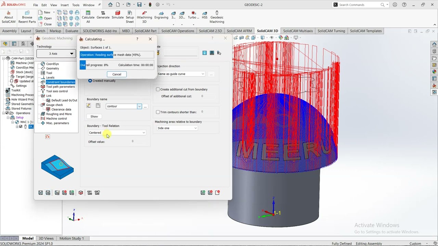Screen dimensions: 438x246
Task: Toggle 3X operation checkbox in tree
Action: point(21,127)
